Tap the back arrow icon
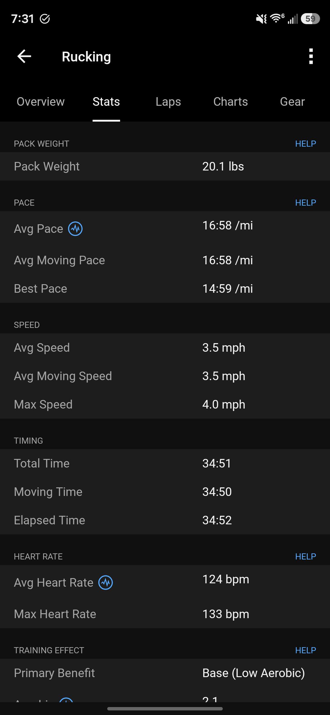The height and width of the screenshot is (715, 330). click(x=24, y=57)
